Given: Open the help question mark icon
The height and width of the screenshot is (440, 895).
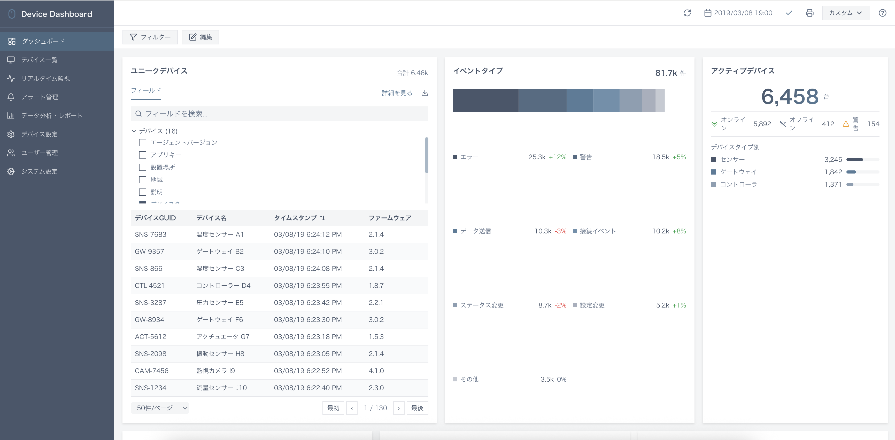Looking at the screenshot, I should click(x=882, y=13).
